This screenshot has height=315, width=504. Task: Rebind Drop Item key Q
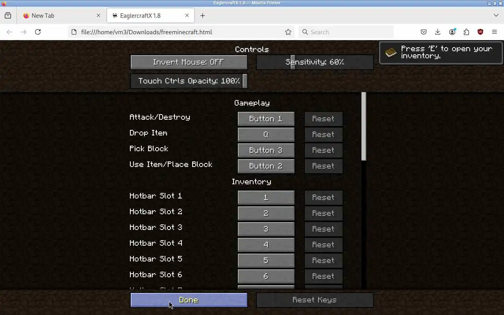[x=266, y=134]
